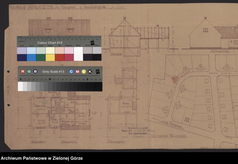The height and width of the screenshot is (164, 238).
Task: Pick the pale cyan tint swatch
Action: point(31,50)
